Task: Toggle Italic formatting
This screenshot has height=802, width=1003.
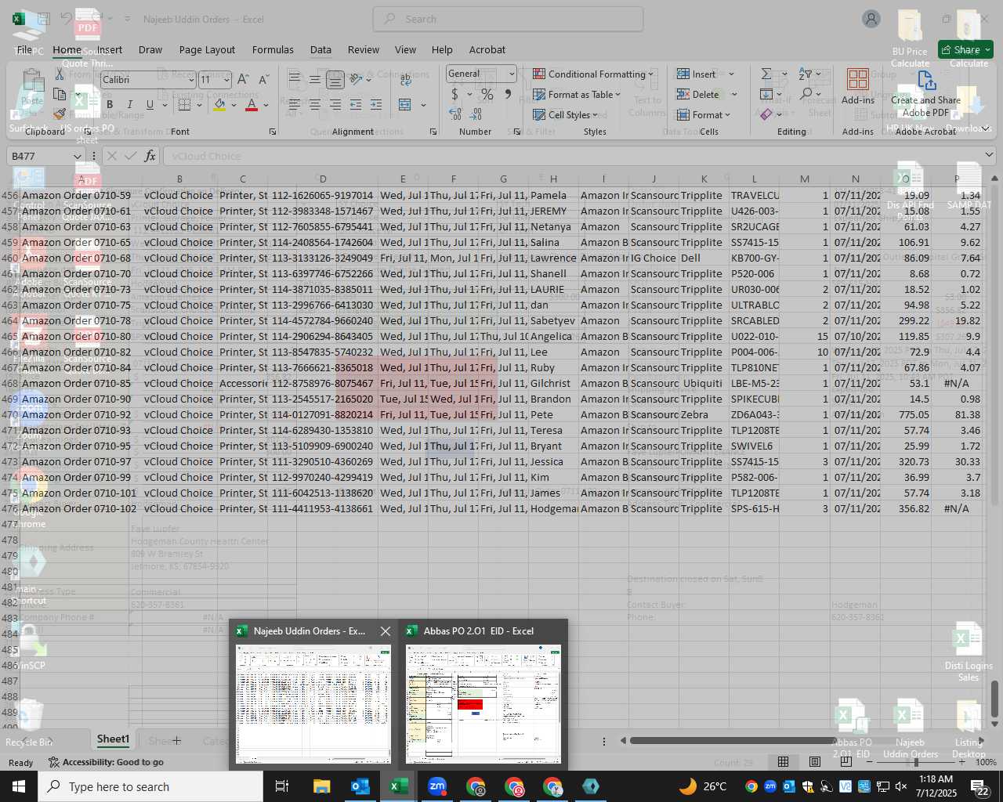Action: pyautogui.click(x=129, y=104)
